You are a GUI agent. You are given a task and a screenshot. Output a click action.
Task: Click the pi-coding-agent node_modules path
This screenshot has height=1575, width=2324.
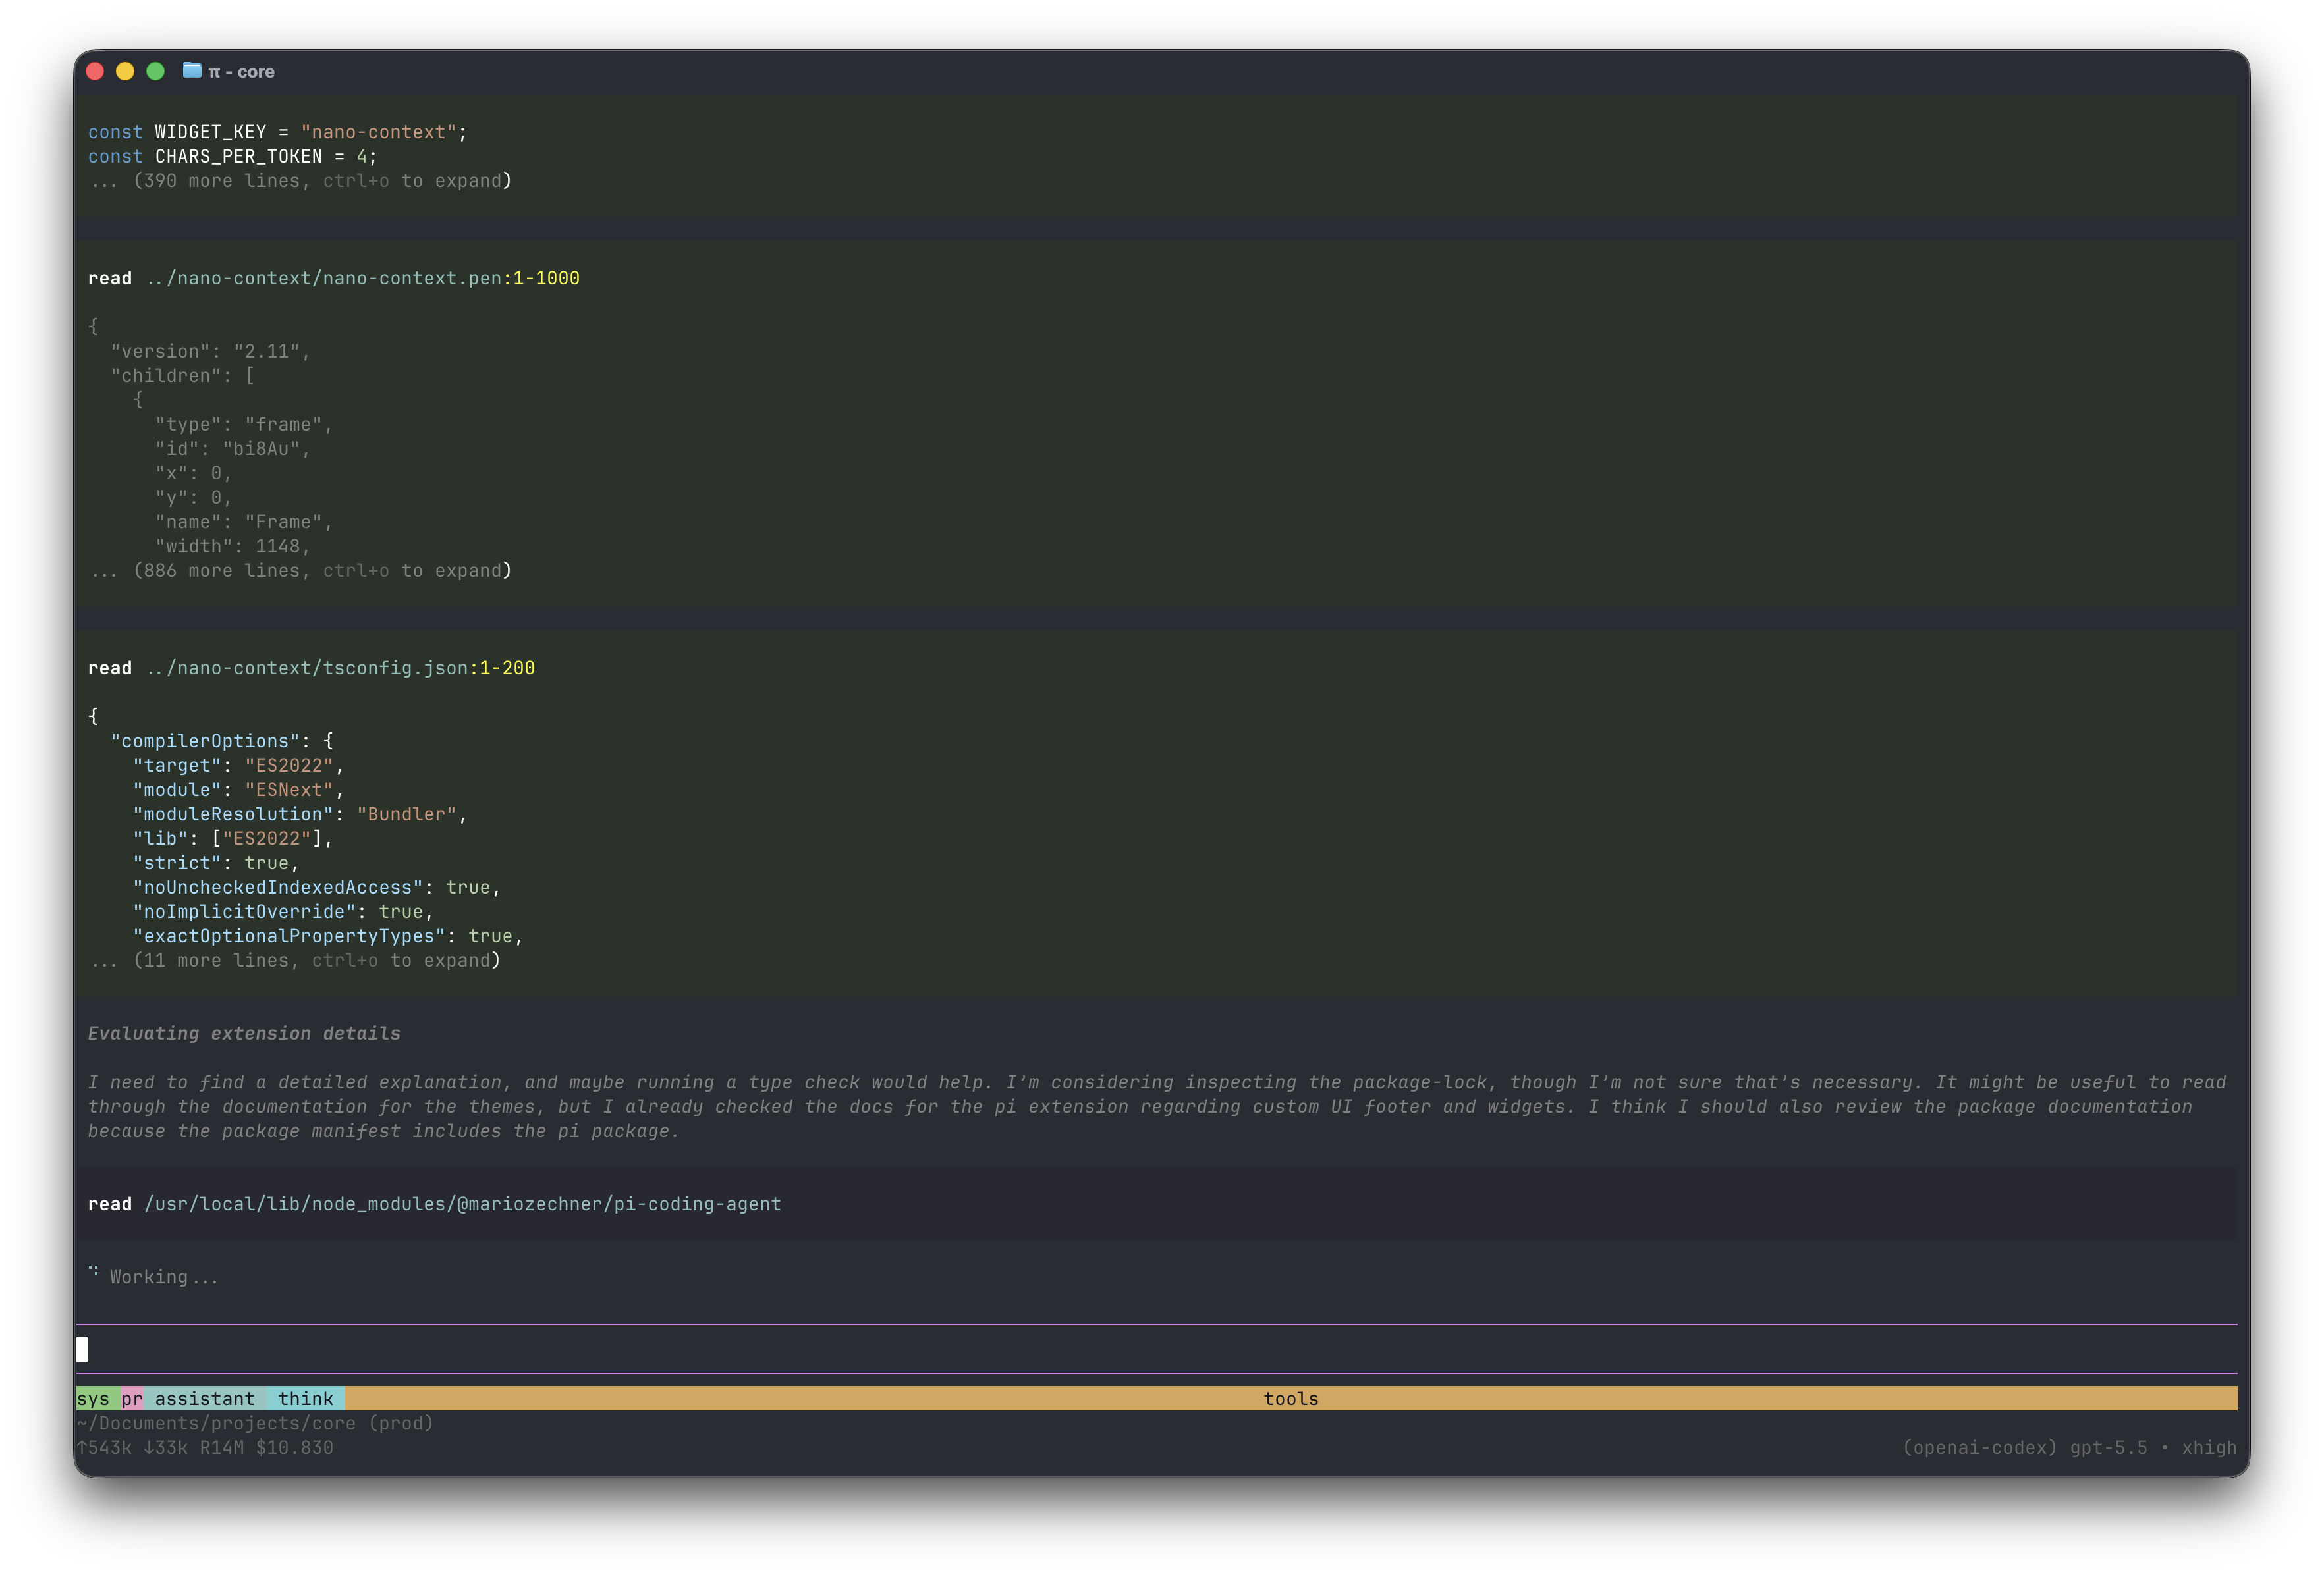tap(463, 1204)
